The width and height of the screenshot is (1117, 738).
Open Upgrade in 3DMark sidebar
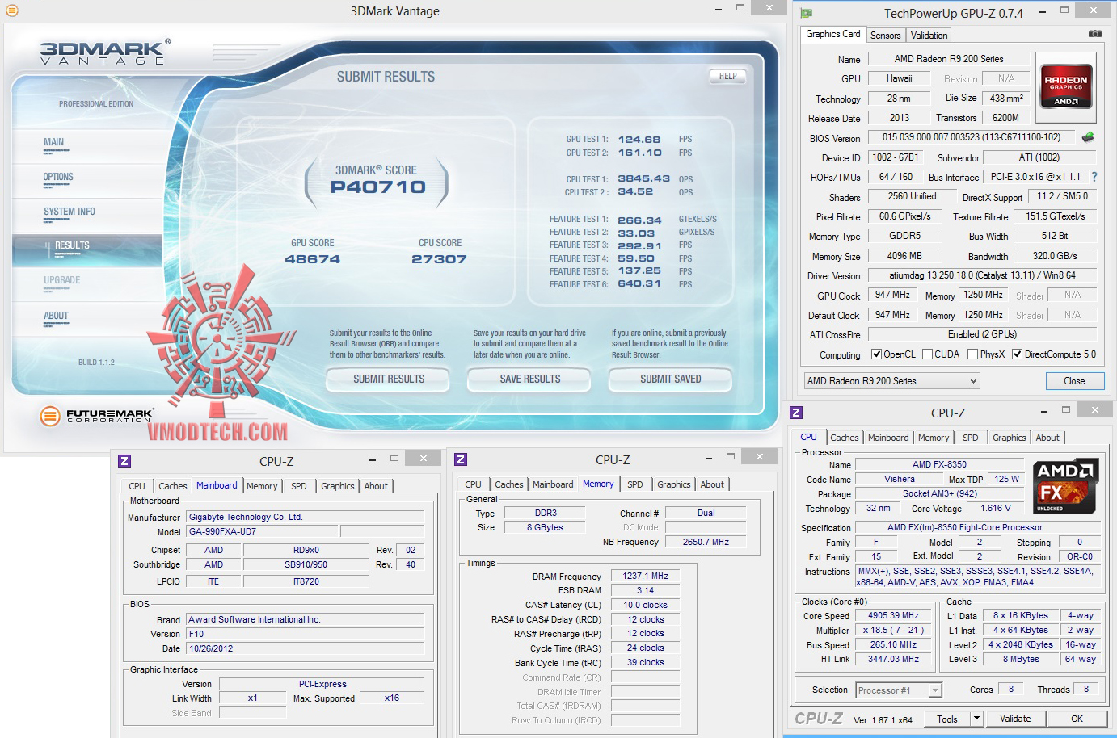click(62, 280)
